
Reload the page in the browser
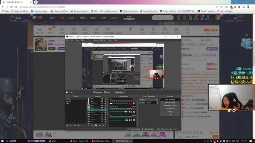[x=11, y=7]
